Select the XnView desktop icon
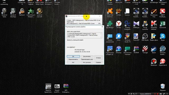169x95 pixels. (x=119, y=12)
